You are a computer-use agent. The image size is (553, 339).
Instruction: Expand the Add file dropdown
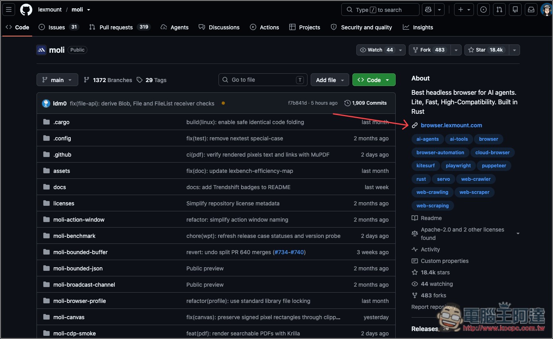click(330, 80)
